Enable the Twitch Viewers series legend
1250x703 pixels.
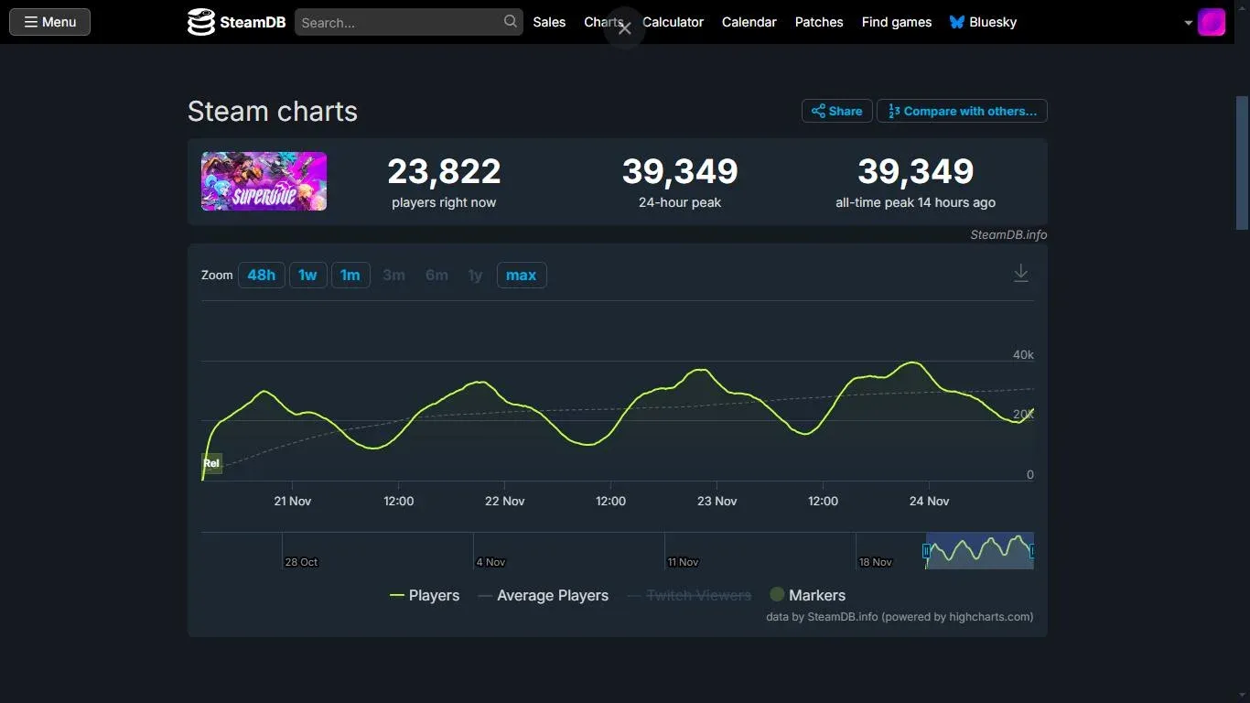[689, 595]
